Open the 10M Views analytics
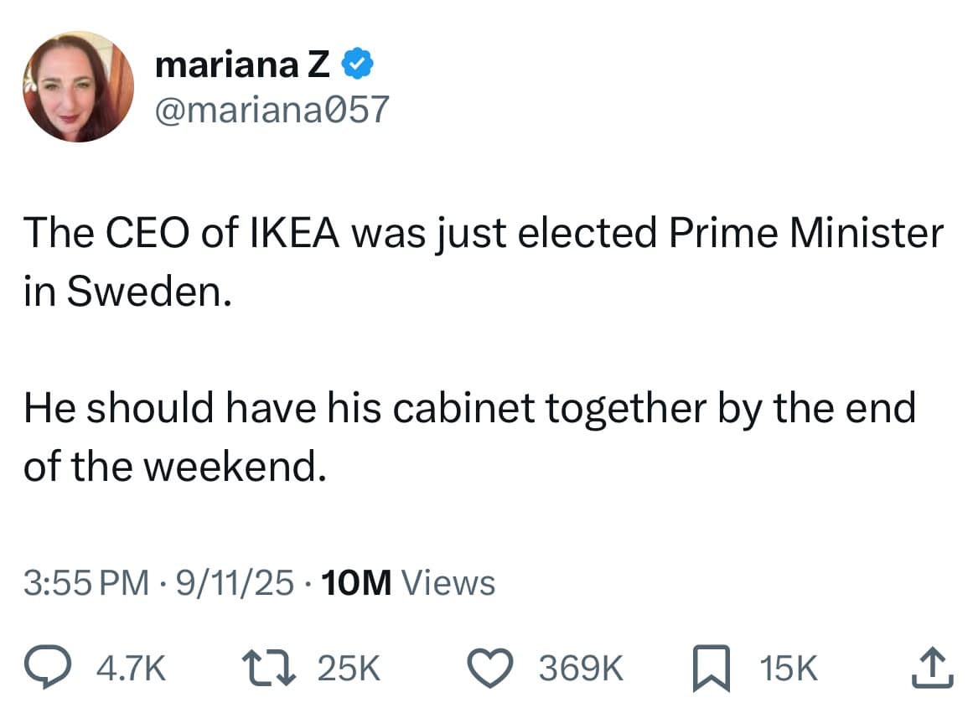 point(409,581)
